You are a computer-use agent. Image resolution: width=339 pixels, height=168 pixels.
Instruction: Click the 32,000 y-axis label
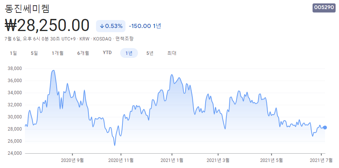[15, 105]
